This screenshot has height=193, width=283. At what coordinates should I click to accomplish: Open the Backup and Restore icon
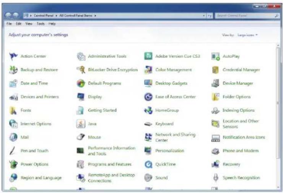click(13, 70)
